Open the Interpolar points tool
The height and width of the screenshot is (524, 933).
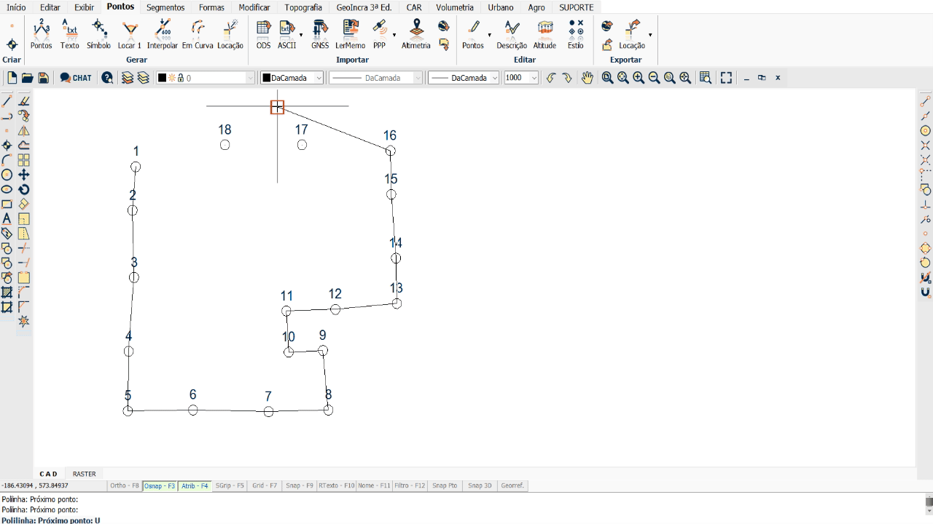[162, 34]
